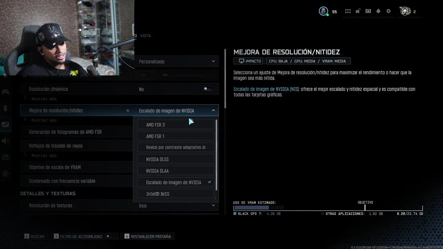Click the OTRAS APLICACIONES: 1.92 GB legend
This screenshot has width=443, height=249.
click(x=352, y=214)
